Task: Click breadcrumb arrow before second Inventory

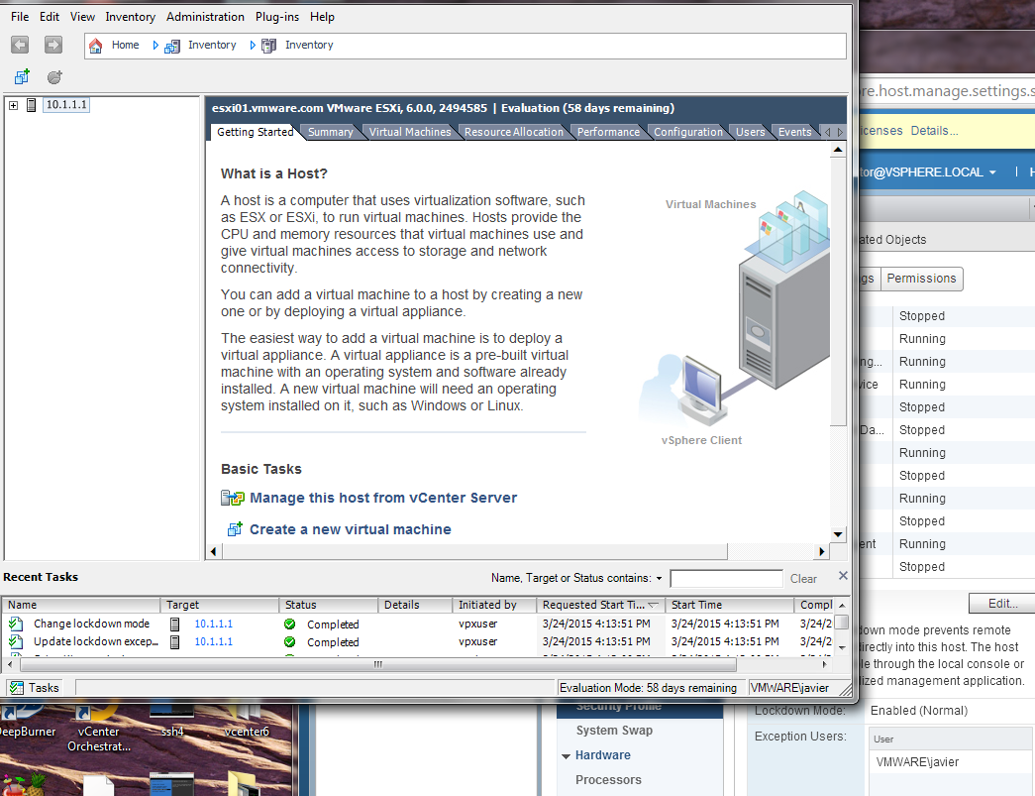Action: 253,46
